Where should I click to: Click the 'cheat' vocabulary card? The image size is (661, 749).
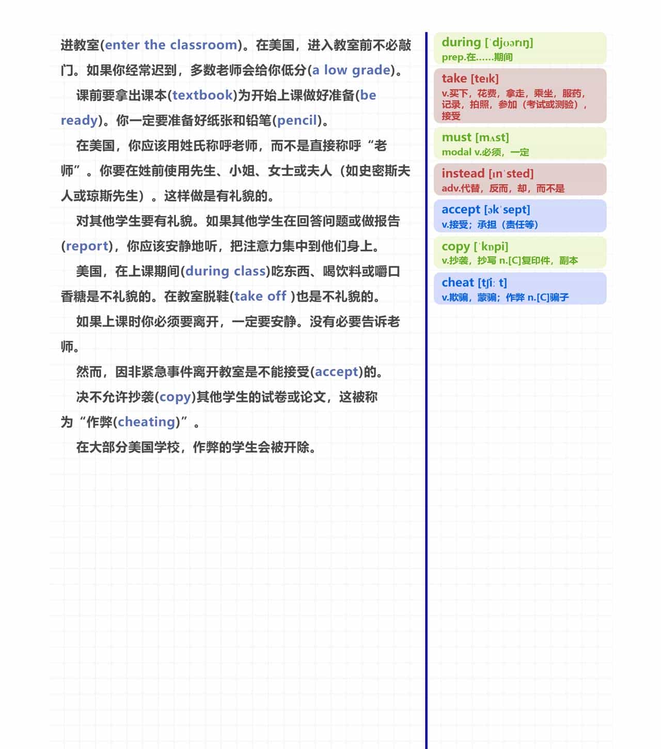pyautogui.click(x=521, y=289)
